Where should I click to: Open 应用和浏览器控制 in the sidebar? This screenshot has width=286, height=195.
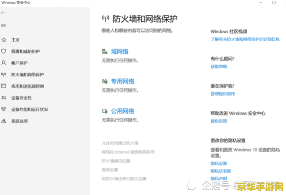[x=28, y=86]
